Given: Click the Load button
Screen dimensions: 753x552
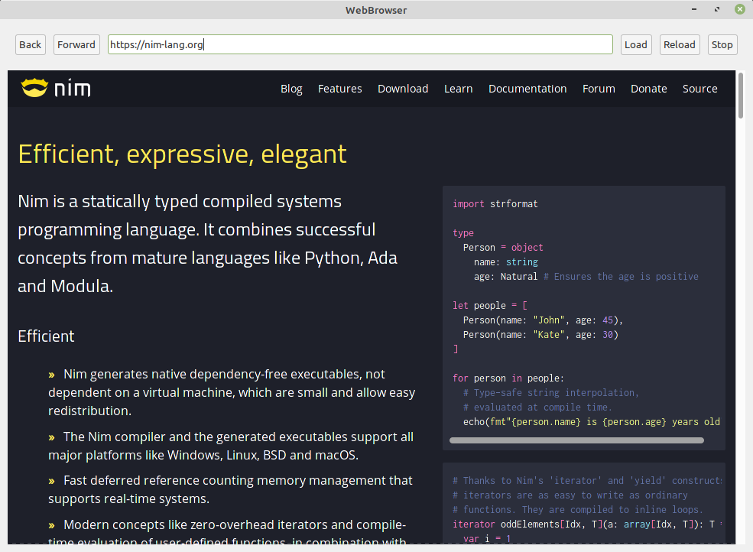Looking at the screenshot, I should 636,44.
